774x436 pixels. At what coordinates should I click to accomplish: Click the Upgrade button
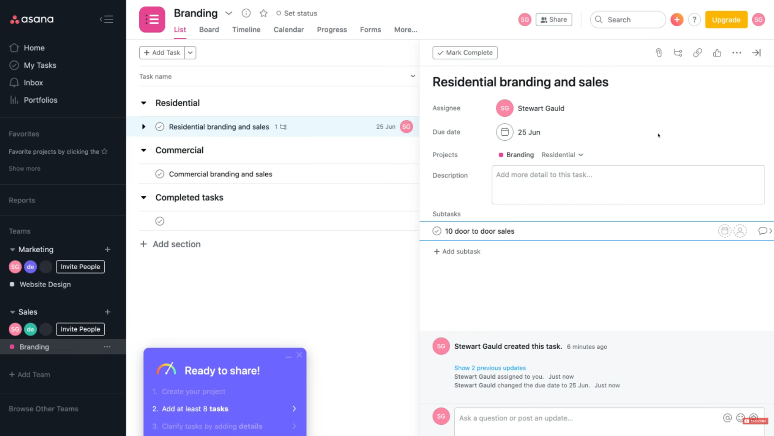(726, 19)
